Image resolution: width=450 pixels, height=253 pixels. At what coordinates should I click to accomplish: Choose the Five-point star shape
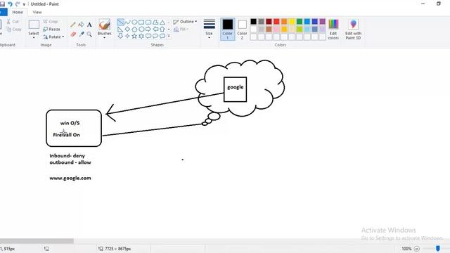(x=134, y=36)
